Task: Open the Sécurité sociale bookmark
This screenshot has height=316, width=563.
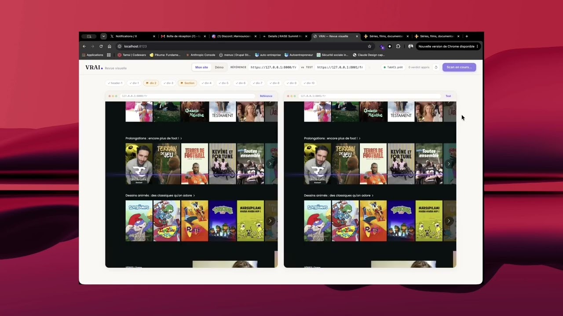Action: click(x=333, y=55)
